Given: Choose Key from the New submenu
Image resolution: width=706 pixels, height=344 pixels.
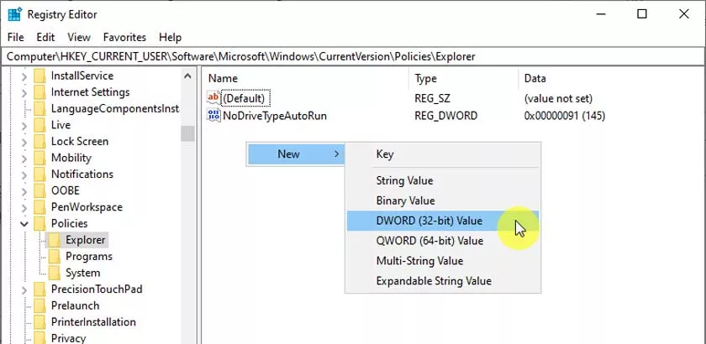Looking at the screenshot, I should [443, 154].
